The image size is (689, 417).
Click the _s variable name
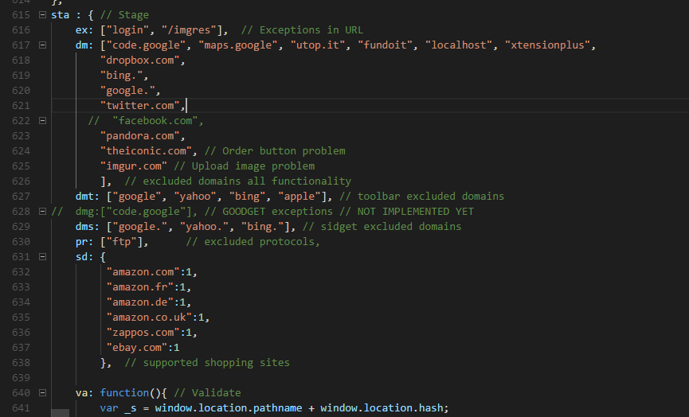click(131, 408)
